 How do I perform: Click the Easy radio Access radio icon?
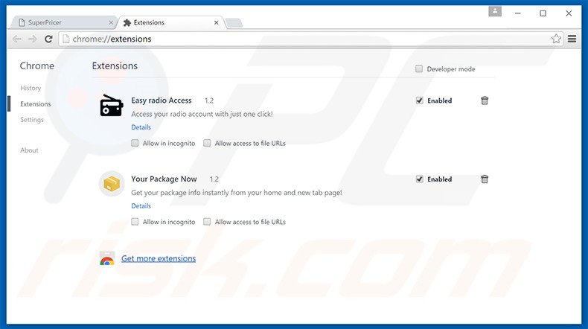click(x=112, y=106)
